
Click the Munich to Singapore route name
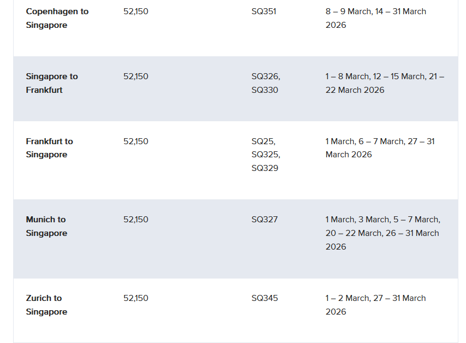(x=46, y=226)
